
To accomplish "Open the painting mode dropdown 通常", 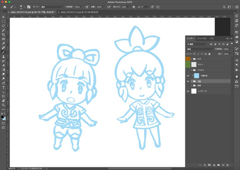I will click(x=52, y=7).
